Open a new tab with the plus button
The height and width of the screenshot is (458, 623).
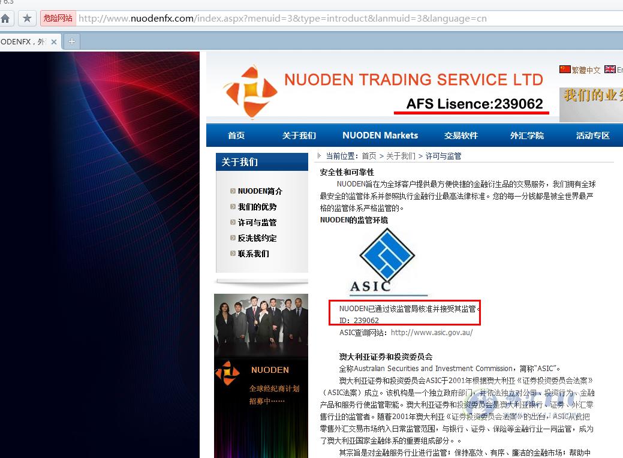click(72, 41)
